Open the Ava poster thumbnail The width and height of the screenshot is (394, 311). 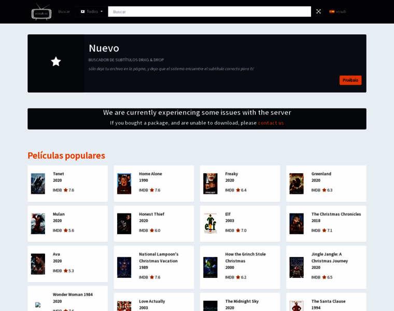tap(38, 264)
